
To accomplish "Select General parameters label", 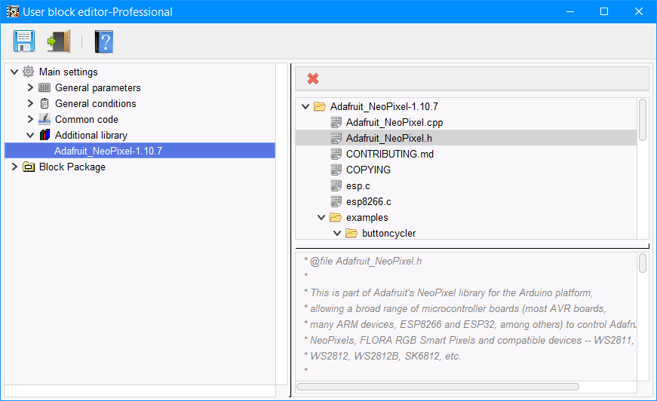I will 97,88.
